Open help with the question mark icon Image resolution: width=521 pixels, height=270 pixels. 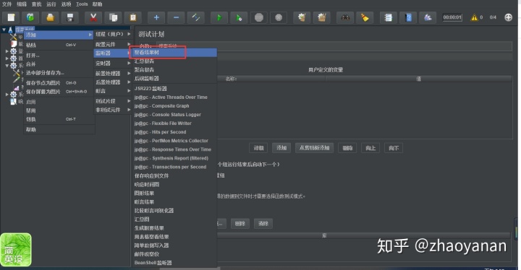(x=408, y=17)
